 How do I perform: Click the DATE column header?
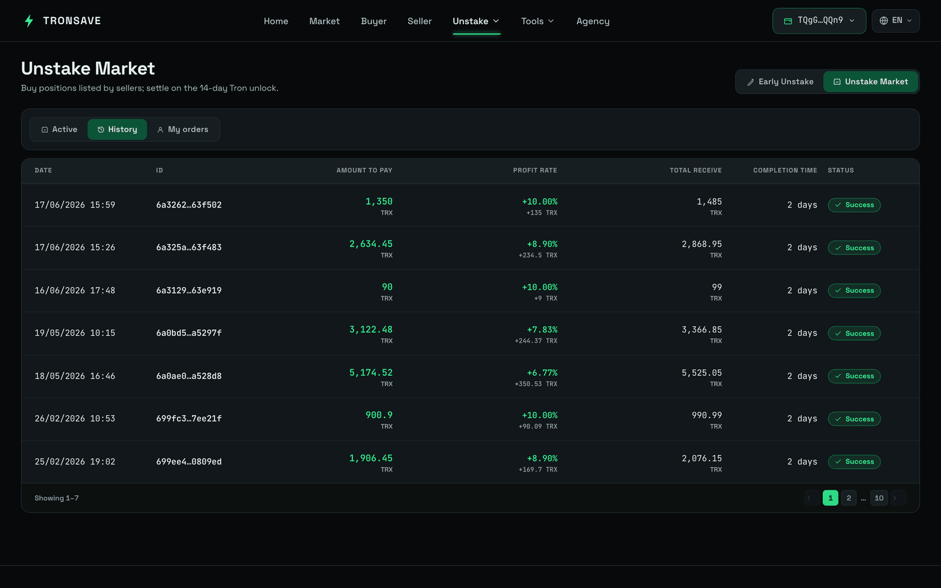pyautogui.click(x=44, y=171)
